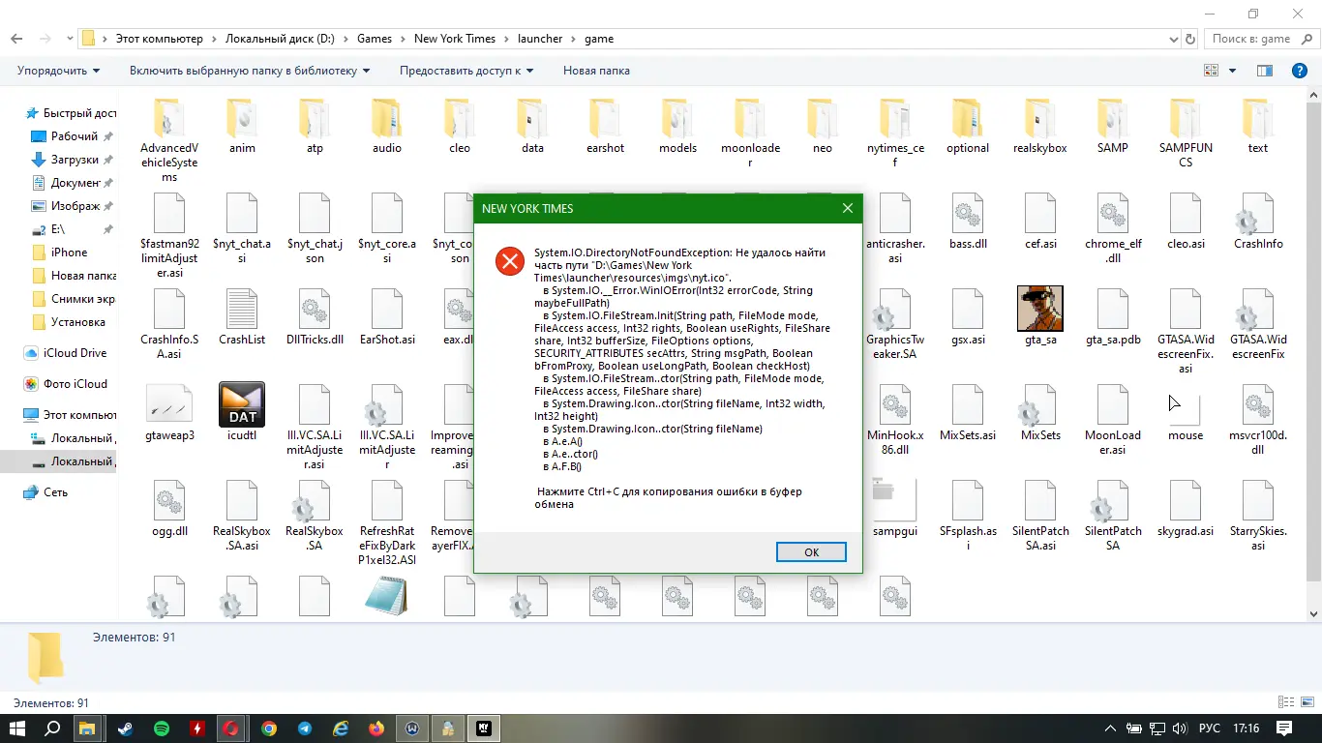Close the NEW YORK TIMES error dialog

[x=848, y=208]
